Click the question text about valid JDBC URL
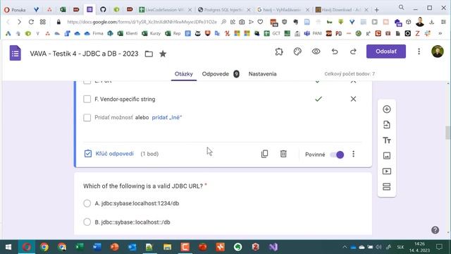Viewport: 451px width, 254px height. [143, 186]
